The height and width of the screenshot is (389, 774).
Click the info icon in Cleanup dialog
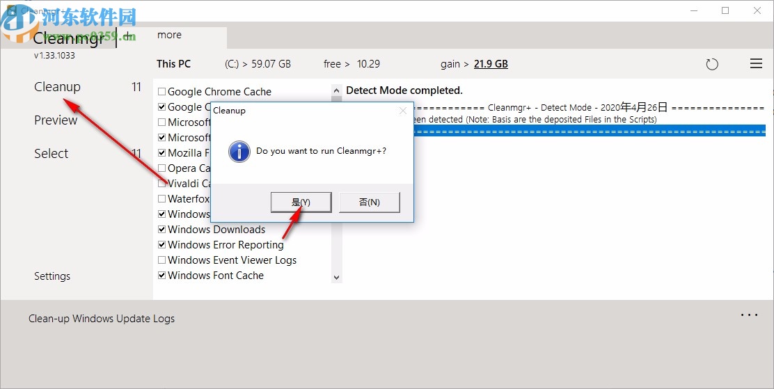(x=239, y=152)
